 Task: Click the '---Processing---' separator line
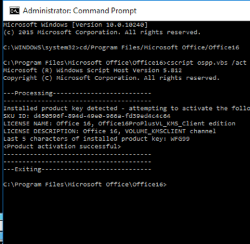click(77, 93)
